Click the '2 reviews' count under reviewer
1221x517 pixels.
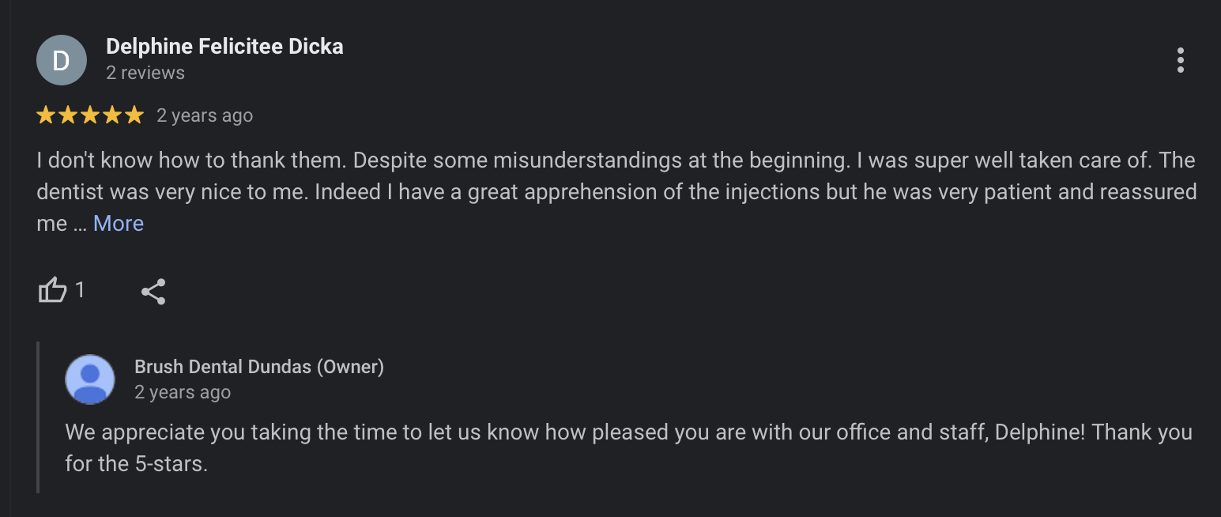pos(145,73)
